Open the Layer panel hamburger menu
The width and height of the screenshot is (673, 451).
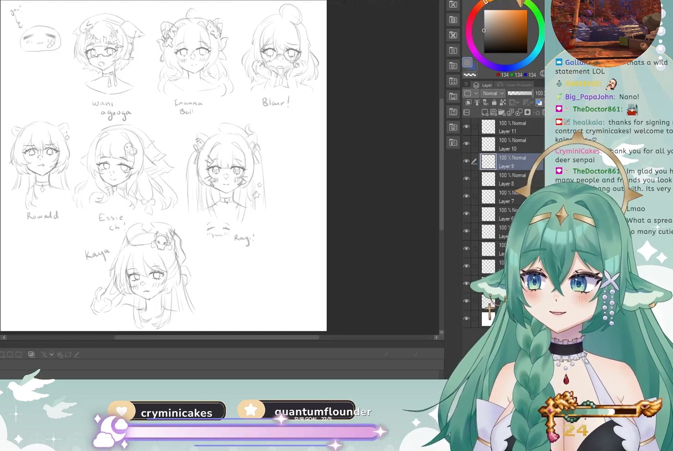(x=466, y=84)
